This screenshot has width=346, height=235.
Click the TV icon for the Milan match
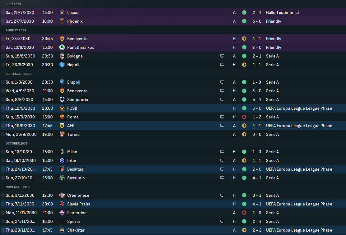[222, 152]
